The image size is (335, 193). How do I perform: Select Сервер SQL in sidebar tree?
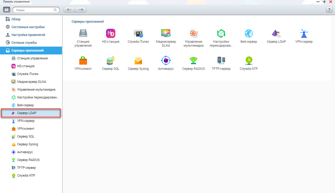click(31, 136)
